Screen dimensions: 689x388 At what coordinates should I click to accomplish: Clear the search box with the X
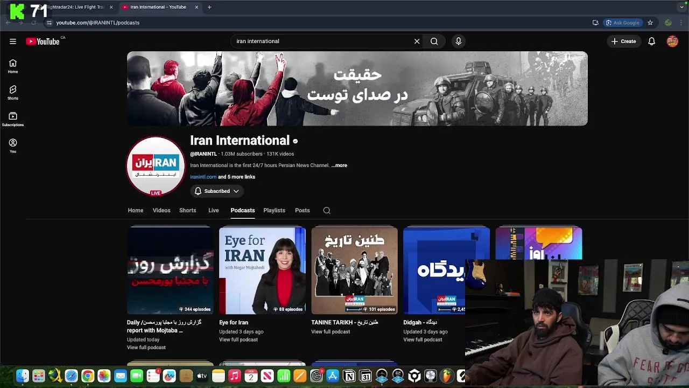point(417,41)
